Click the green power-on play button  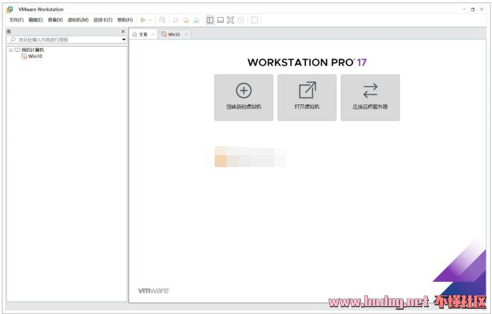tap(143, 20)
